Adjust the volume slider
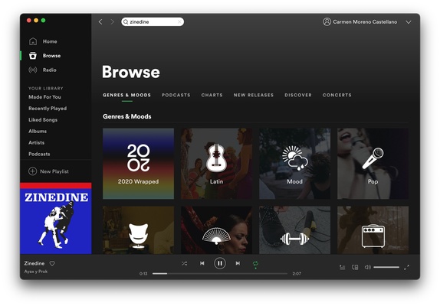 tap(386, 267)
